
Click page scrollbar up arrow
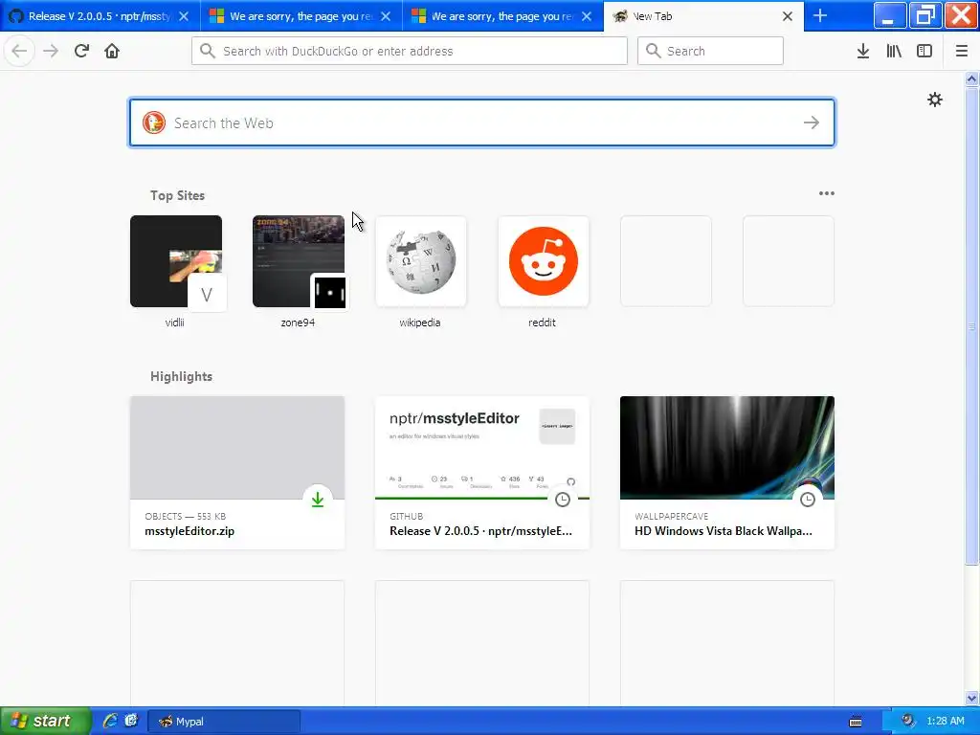[972, 78]
